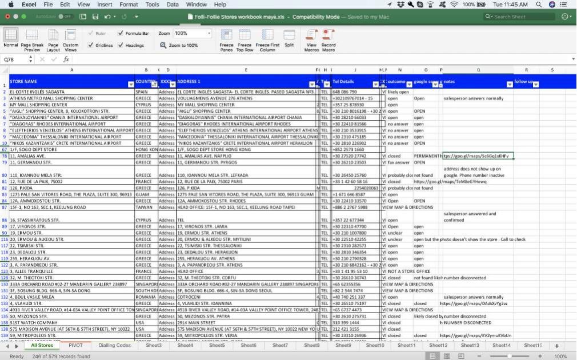Expand the formula bar chevron
This screenshot has width=577, height=360.
point(574,59)
